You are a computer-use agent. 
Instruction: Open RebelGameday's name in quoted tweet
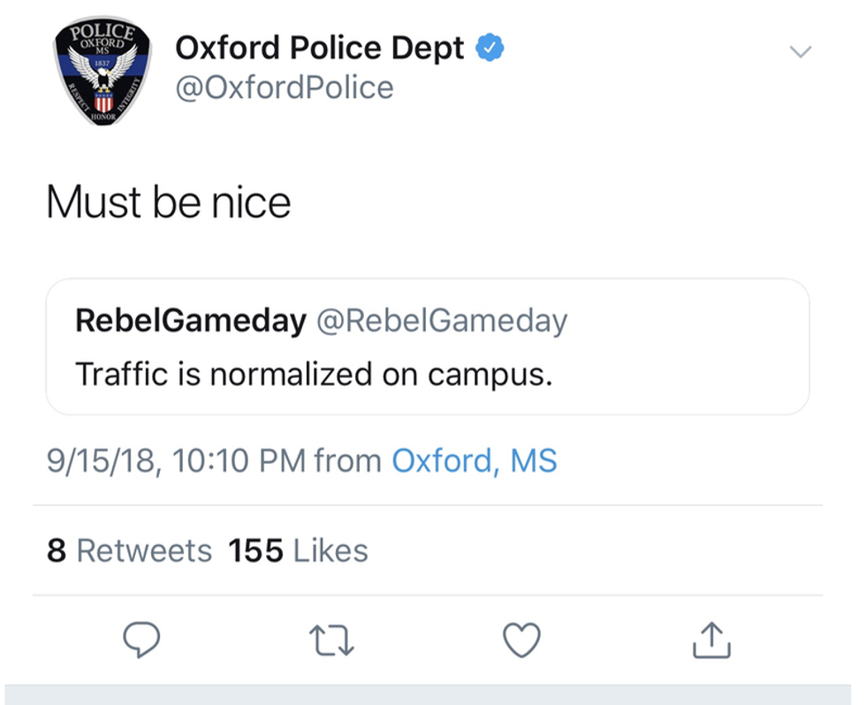(x=190, y=322)
